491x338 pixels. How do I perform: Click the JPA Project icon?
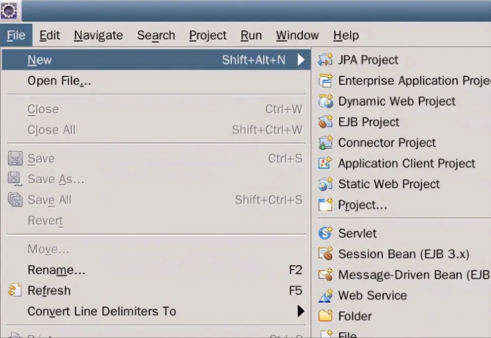(x=325, y=59)
